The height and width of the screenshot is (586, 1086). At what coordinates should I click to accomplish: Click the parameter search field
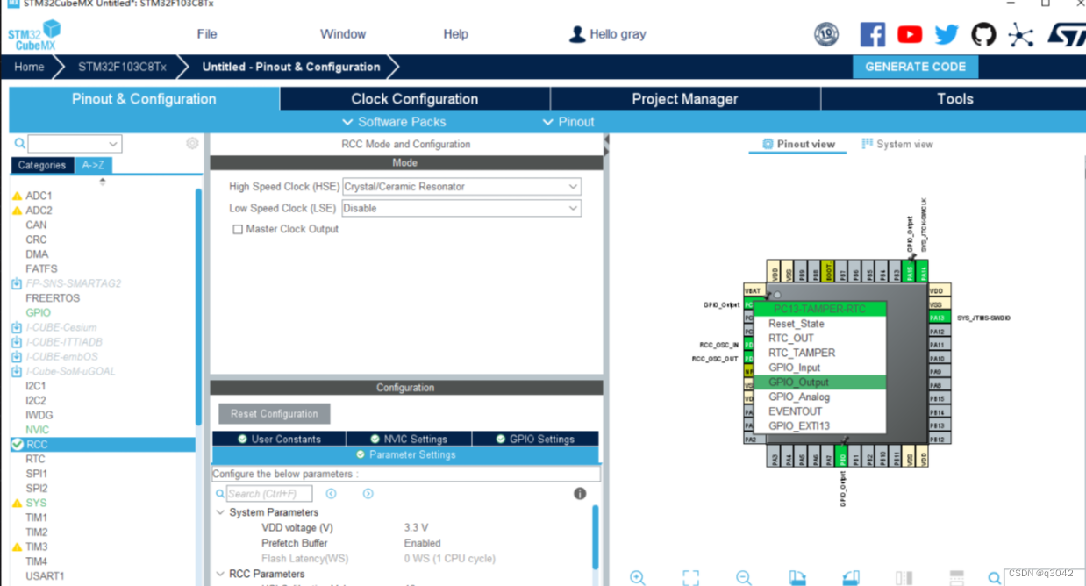tap(268, 494)
